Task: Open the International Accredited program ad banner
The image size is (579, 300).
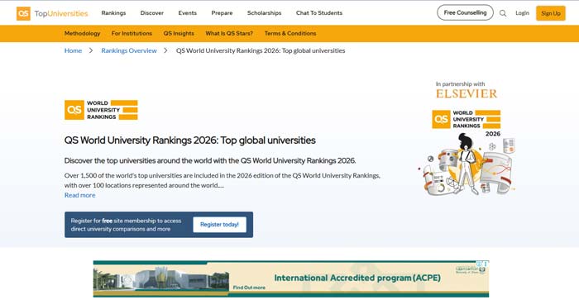Action: (x=291, y=279)
